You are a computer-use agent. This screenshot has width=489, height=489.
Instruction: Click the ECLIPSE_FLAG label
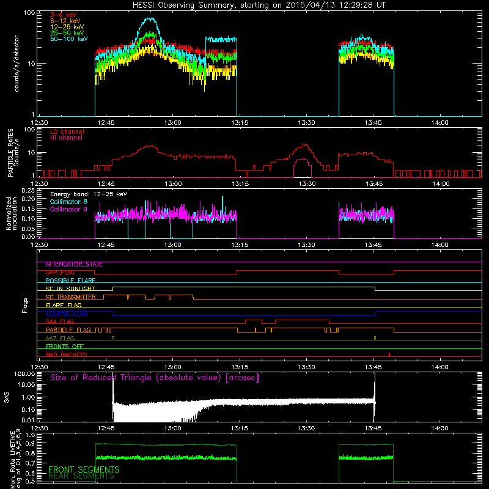pos(67,314)
